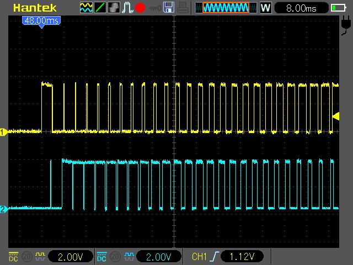This screenshot has height=265, width=353.
Task: Click the battery level indicator
Action: 338,8
